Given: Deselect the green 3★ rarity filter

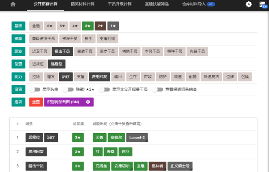Looking at the screenshot, I should (x=88, y=26).
